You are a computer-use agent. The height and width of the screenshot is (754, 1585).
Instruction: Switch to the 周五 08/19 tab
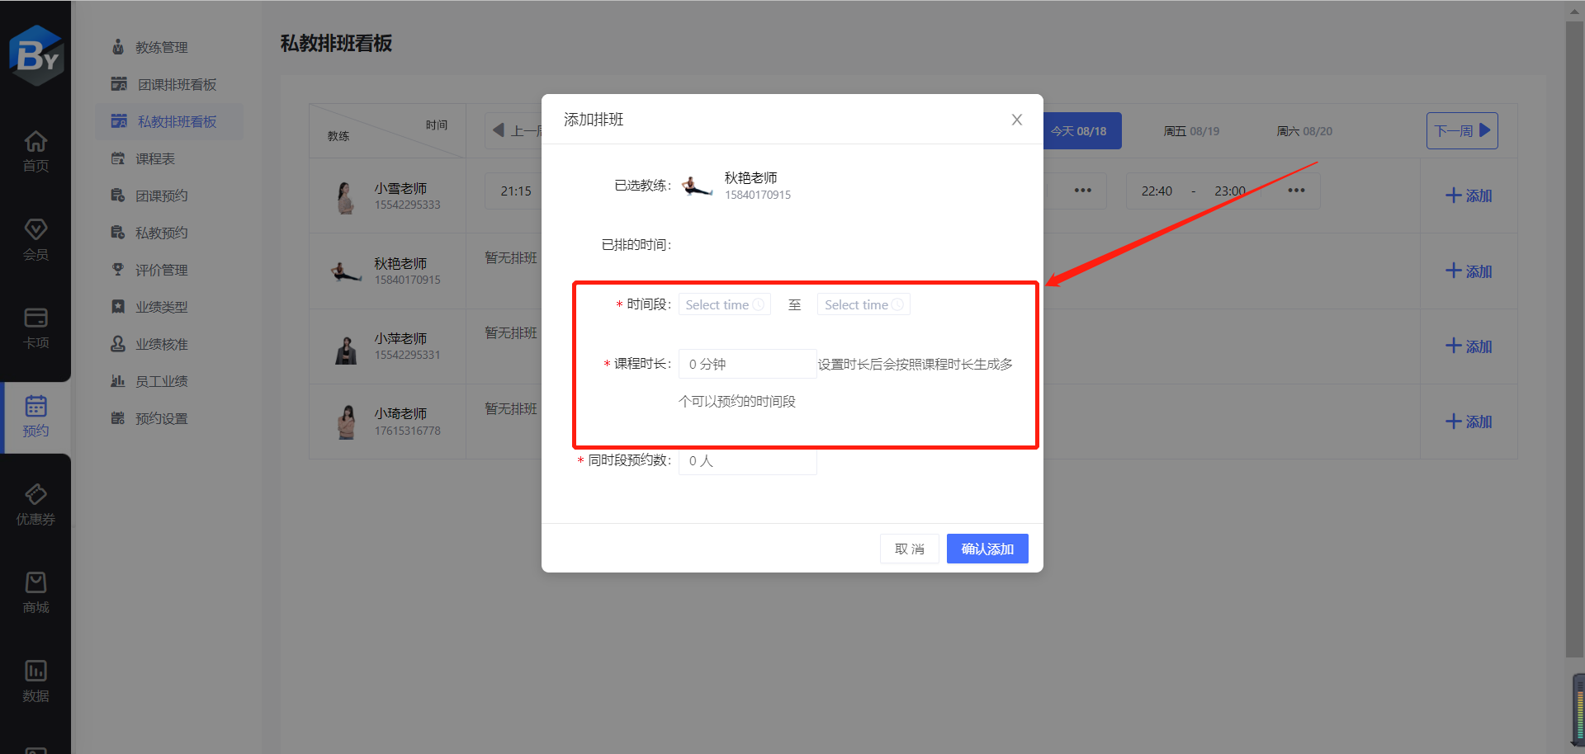click(x=1190, y=130)
